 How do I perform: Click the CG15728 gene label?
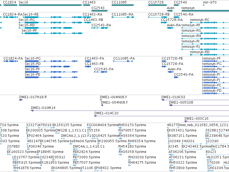pos(156,2)
